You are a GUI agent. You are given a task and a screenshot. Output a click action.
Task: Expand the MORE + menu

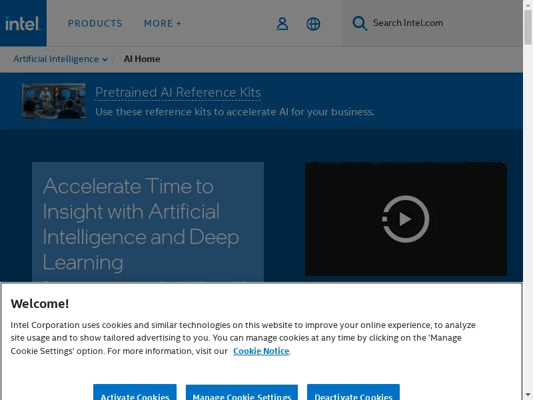(x=163, y=23)
